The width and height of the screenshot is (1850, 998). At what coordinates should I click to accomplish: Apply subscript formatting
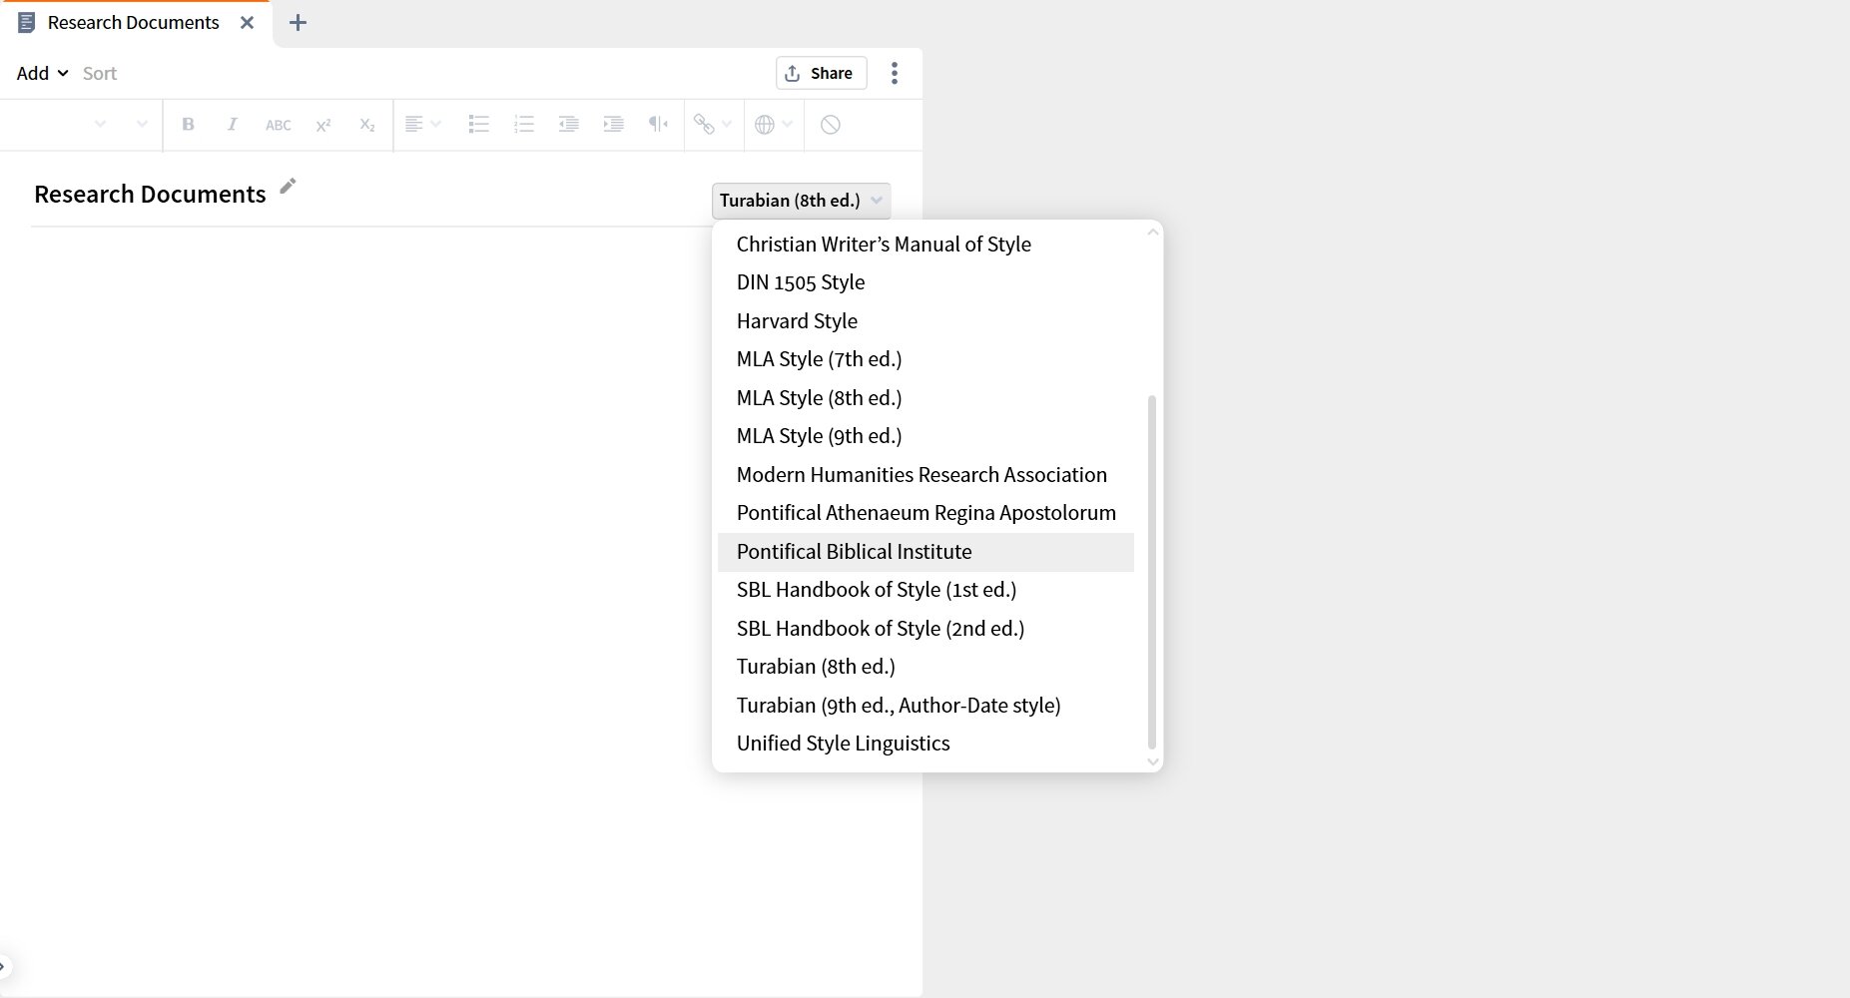pyautogui.click(x=366, y=125)
